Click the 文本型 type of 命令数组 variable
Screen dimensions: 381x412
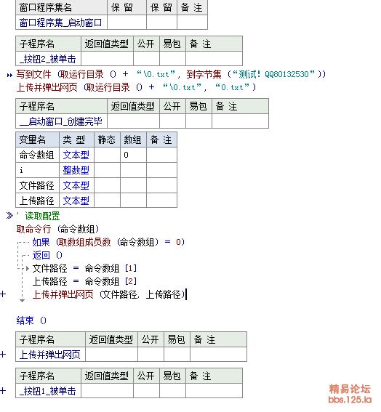pos(76,155)
